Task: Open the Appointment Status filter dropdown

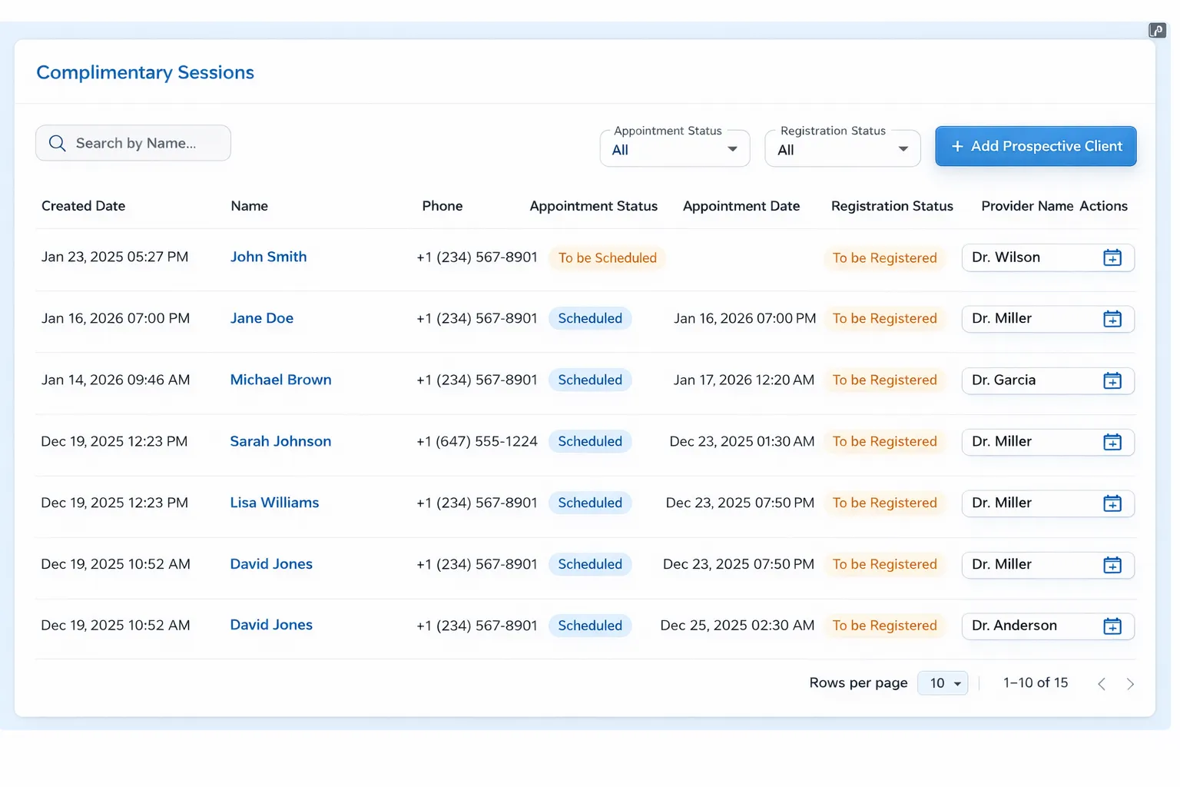Action: 675,148
